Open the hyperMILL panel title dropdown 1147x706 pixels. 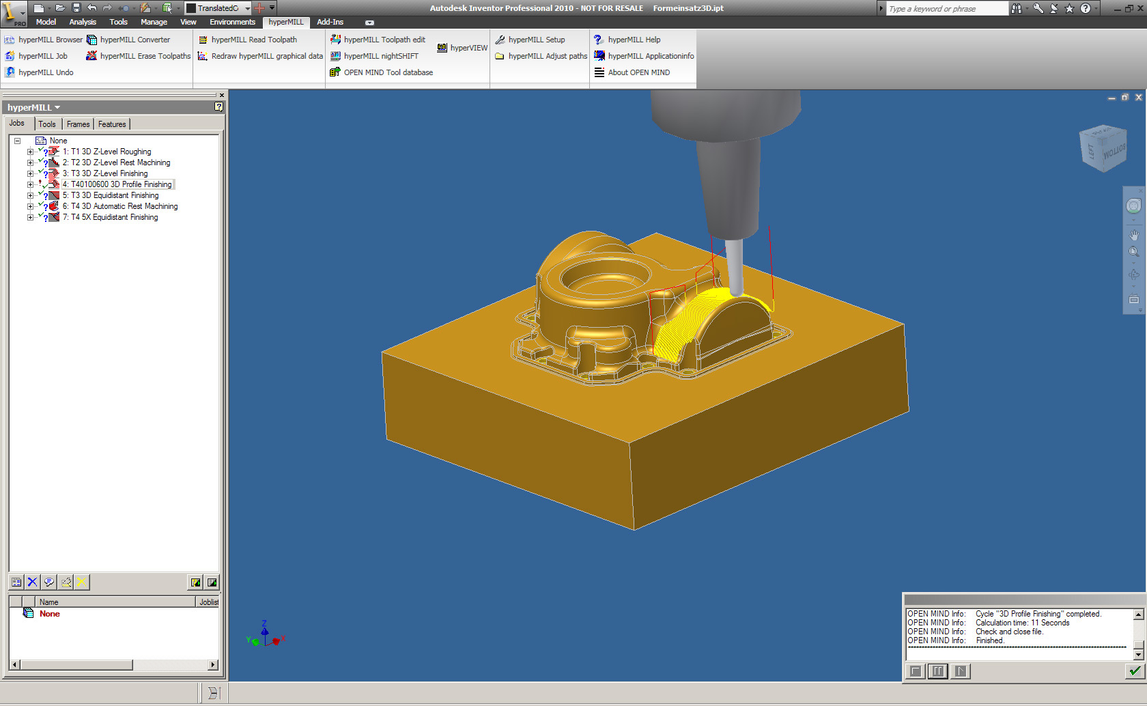[57, 108]
